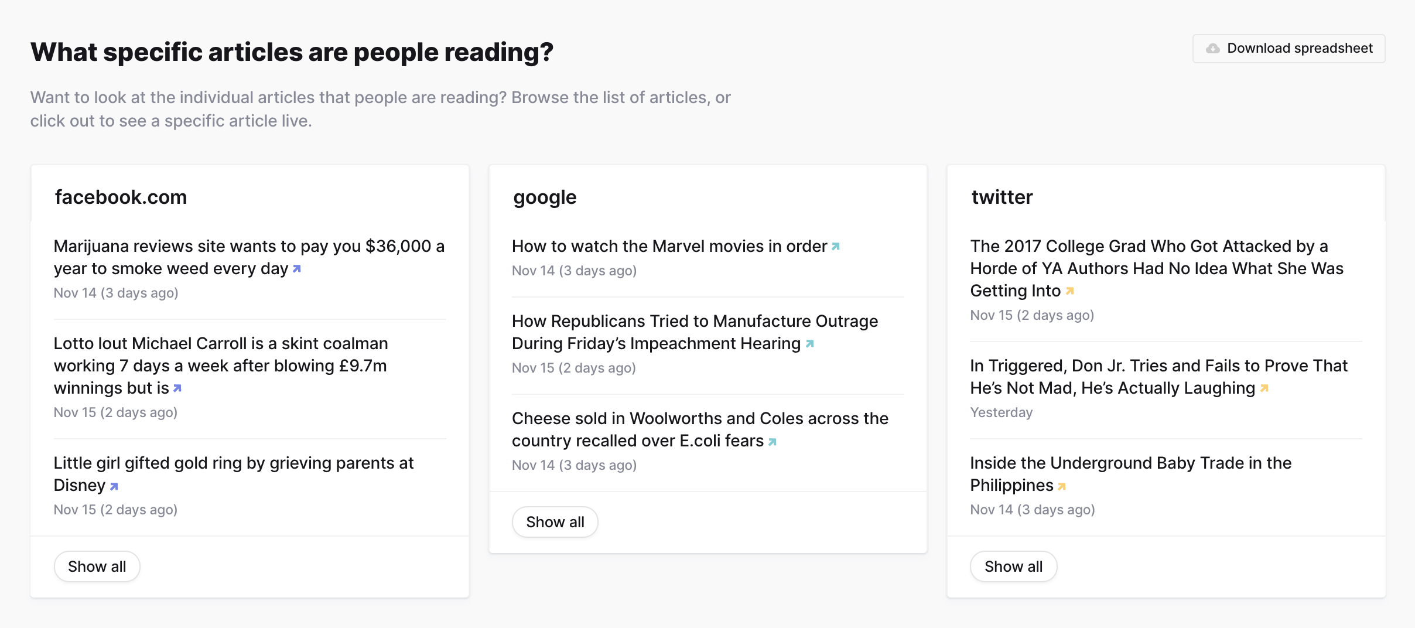Click the Download spreadsheet button
The height and width of the screenshot is (628, 1415).
tap(1288, 49)
